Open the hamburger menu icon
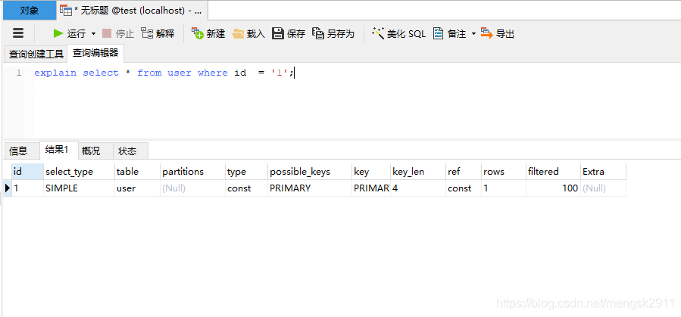The height and width of the screenshot is (317, 681). coord(18,33)
